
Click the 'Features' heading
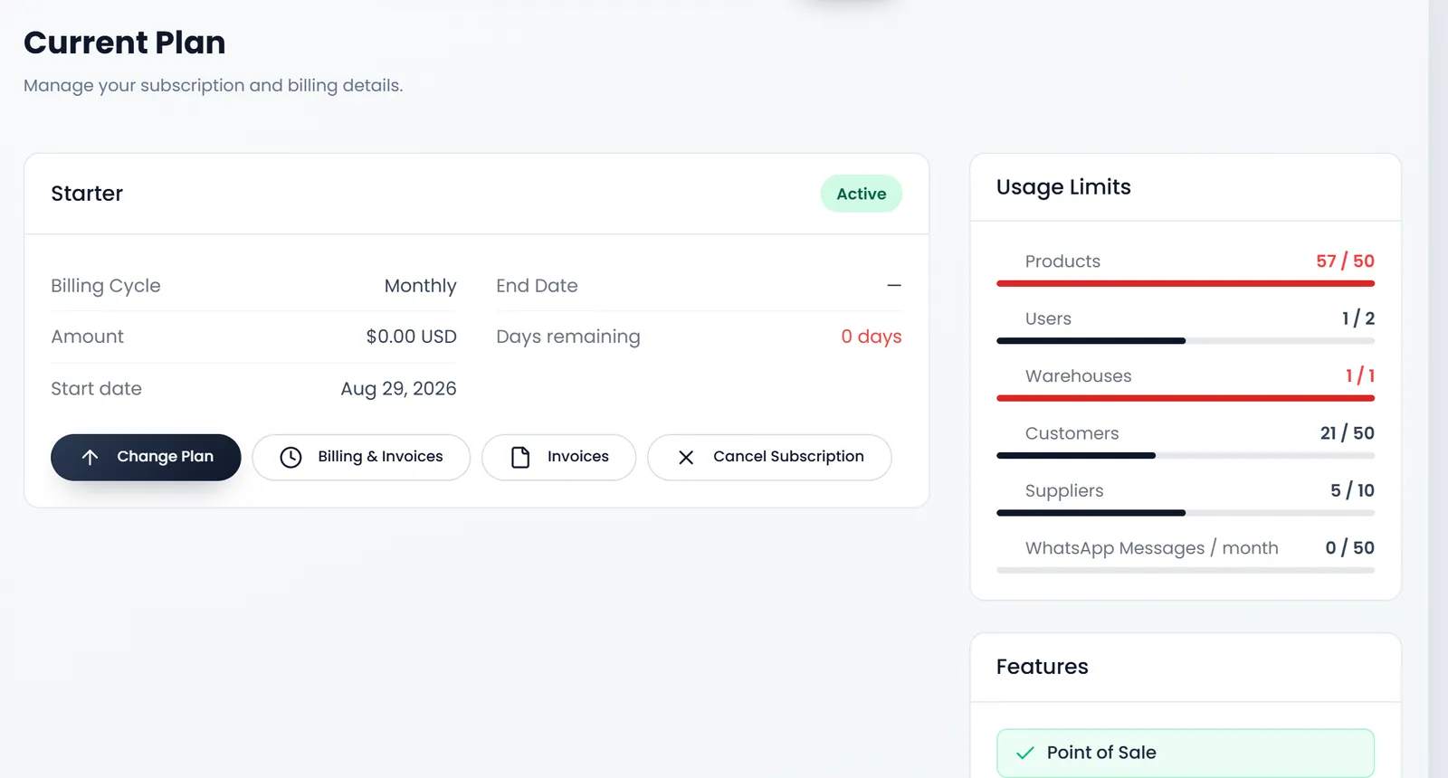pyautogui.click(x=1043, y=667)
